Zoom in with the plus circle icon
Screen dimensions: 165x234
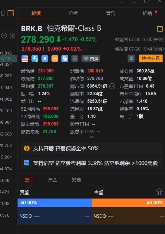(12, 36)
